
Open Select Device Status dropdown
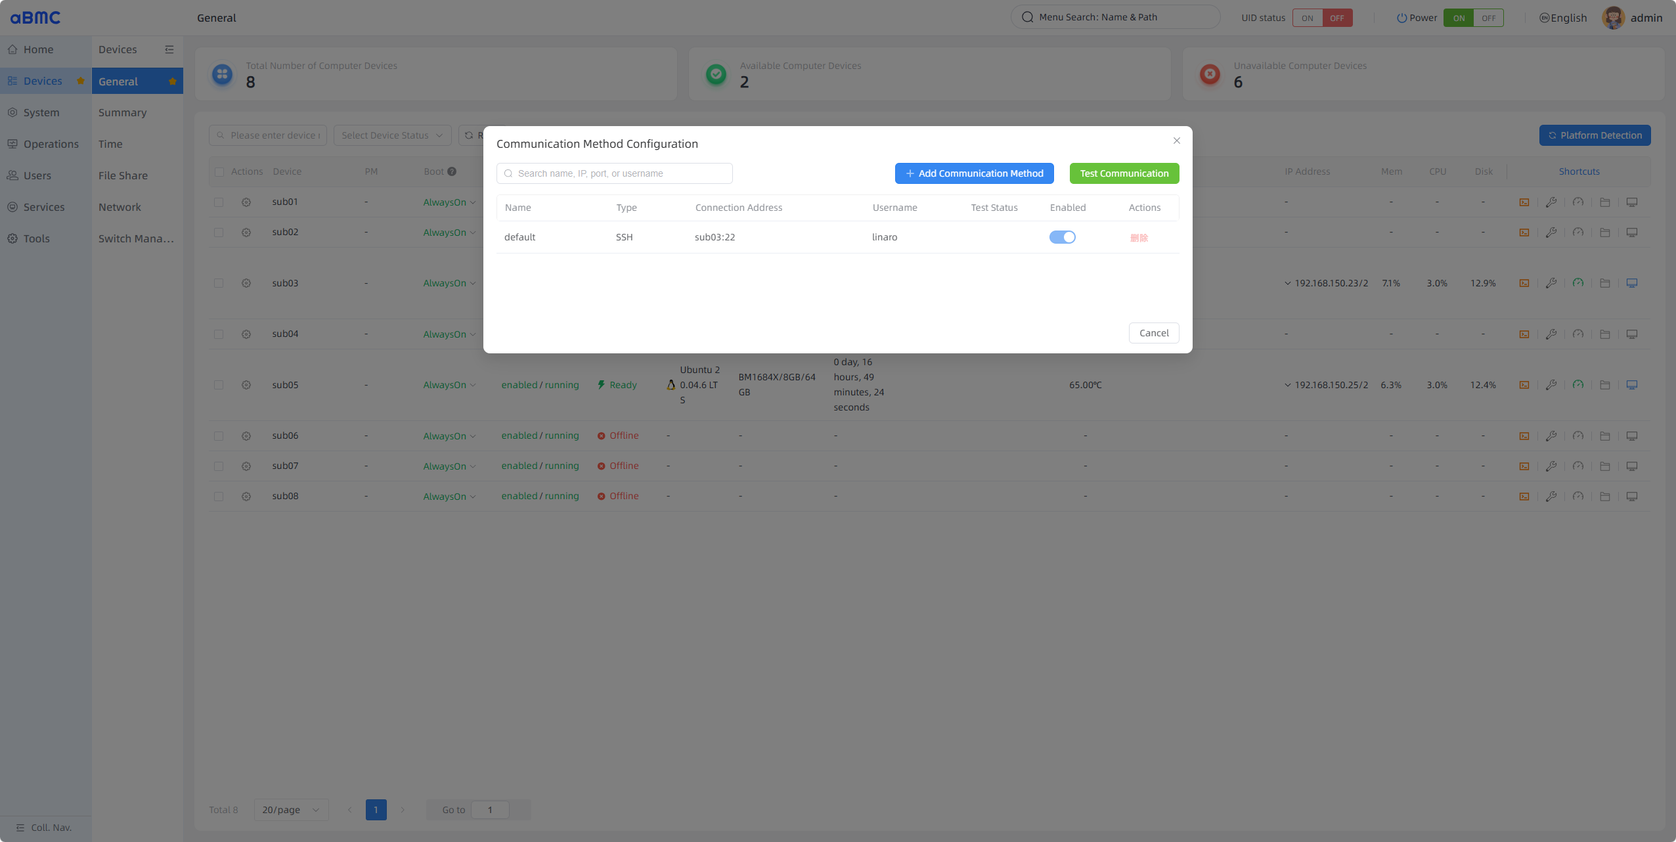click(392, 135)
